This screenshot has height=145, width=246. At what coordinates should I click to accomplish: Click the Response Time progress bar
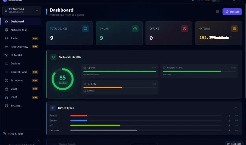point(199,71)
